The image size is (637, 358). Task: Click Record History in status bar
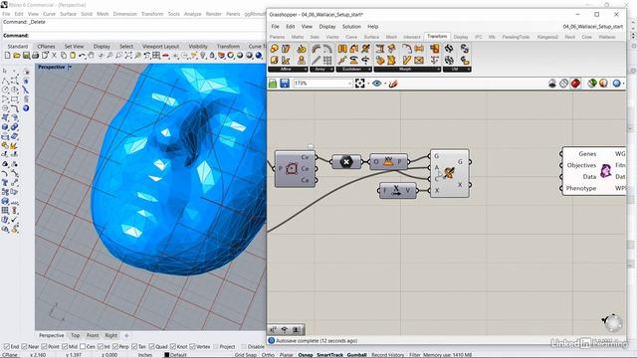coord(387,355)
